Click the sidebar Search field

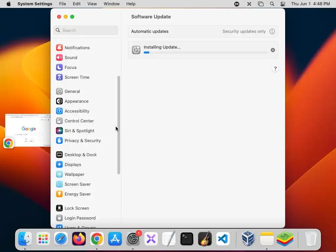(x=86, y=30)
